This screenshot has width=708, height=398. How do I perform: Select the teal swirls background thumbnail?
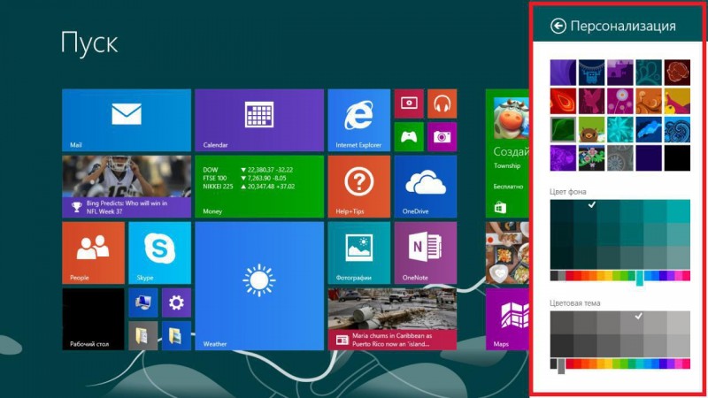649,73
